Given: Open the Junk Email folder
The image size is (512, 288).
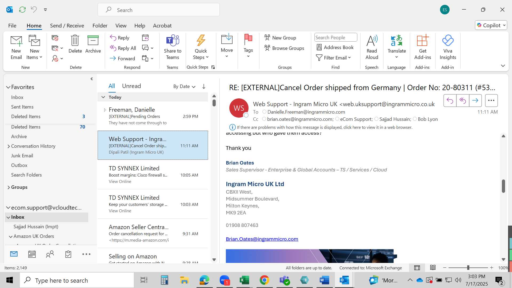Looking at the screenshot, I should [x=22, y=156].
